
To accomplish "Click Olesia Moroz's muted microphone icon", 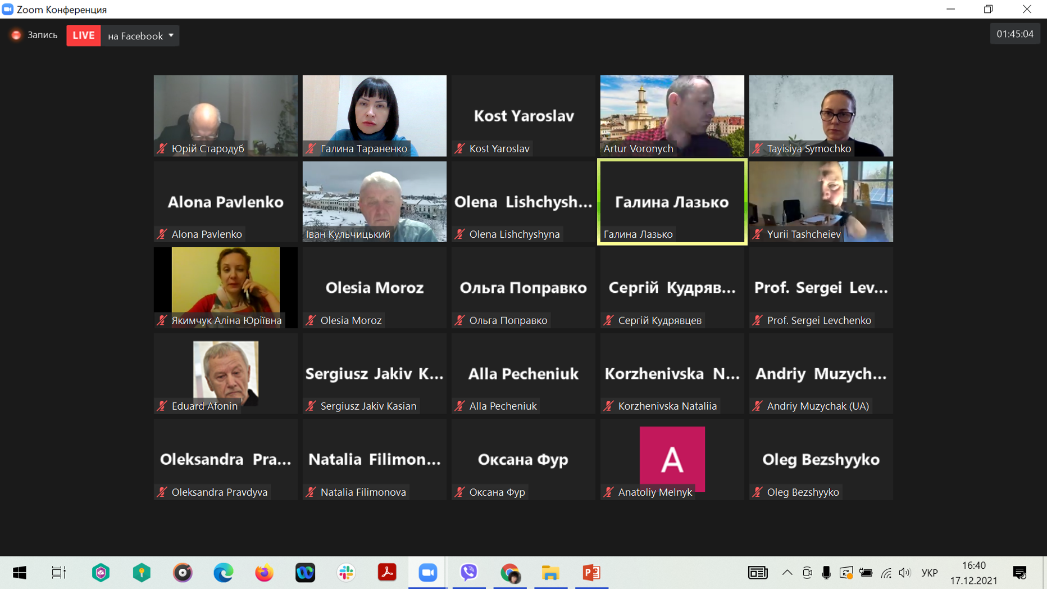I will tap(311, 320).
